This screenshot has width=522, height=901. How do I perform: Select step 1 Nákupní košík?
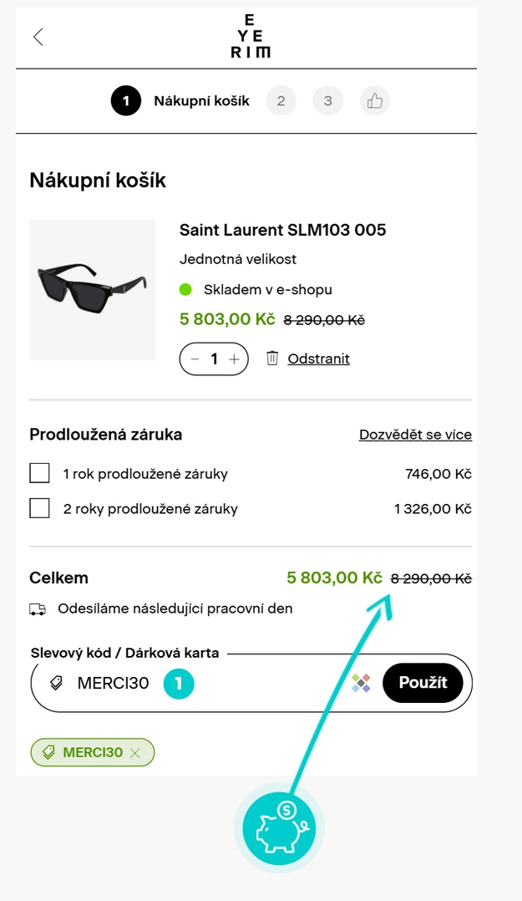tap(126, 101)
